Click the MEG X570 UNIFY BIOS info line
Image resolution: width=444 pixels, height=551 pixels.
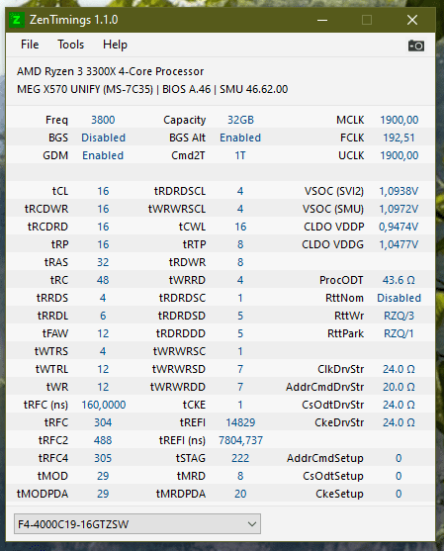pyautogui.click(x=152, y=89)
